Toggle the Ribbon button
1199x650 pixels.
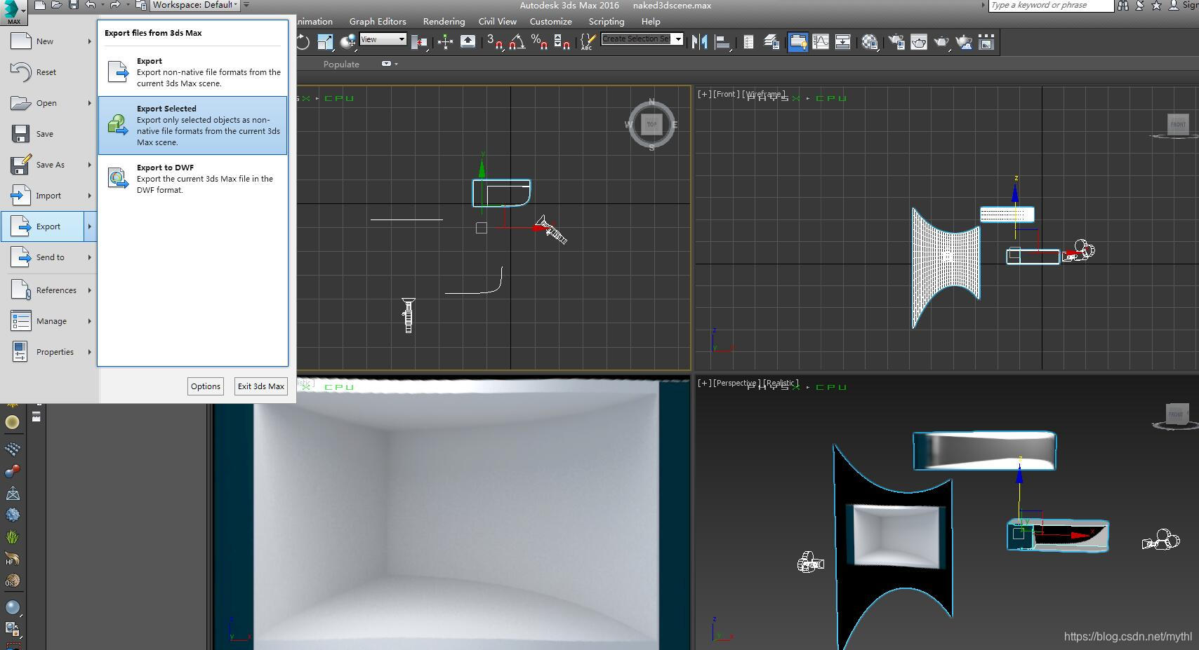click(x=797, y=42)
